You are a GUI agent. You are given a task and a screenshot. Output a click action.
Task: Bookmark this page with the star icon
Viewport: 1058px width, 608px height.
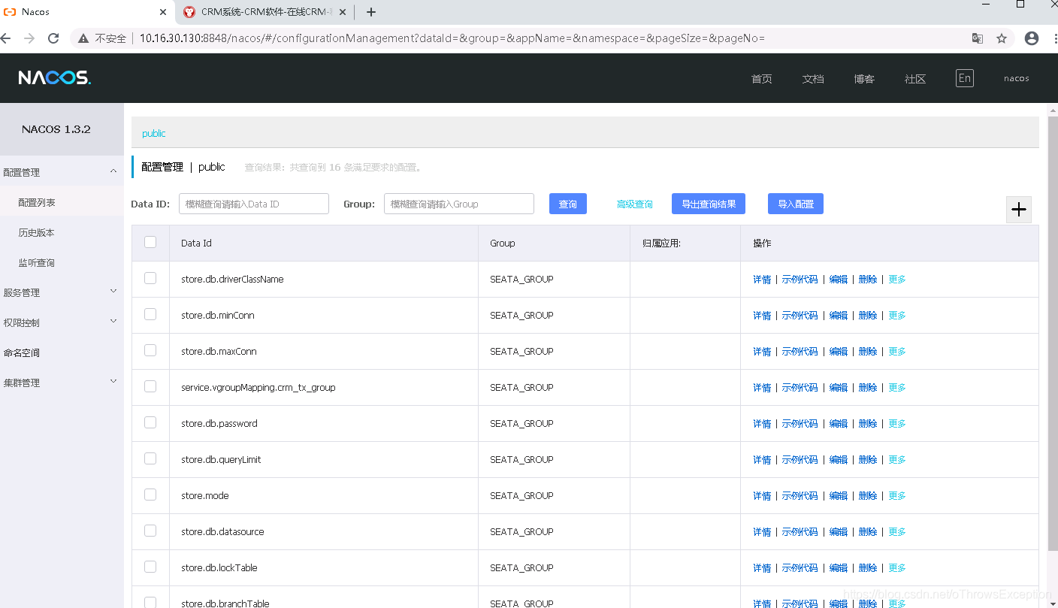[x=1002, y=38]
